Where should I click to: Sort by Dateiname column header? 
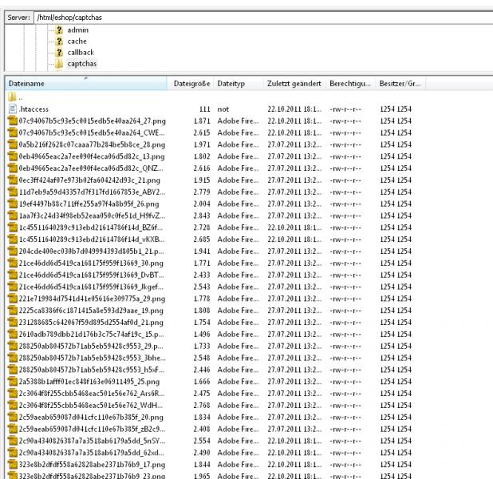point(80,83)
